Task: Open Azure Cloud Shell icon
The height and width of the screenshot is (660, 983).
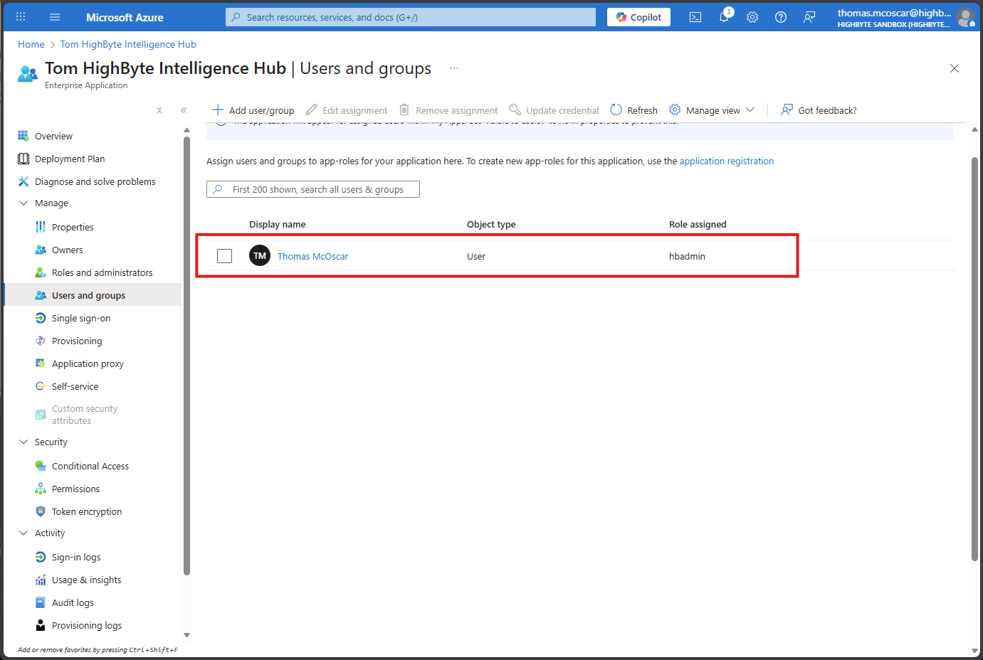Action: (x=695, y=17)
